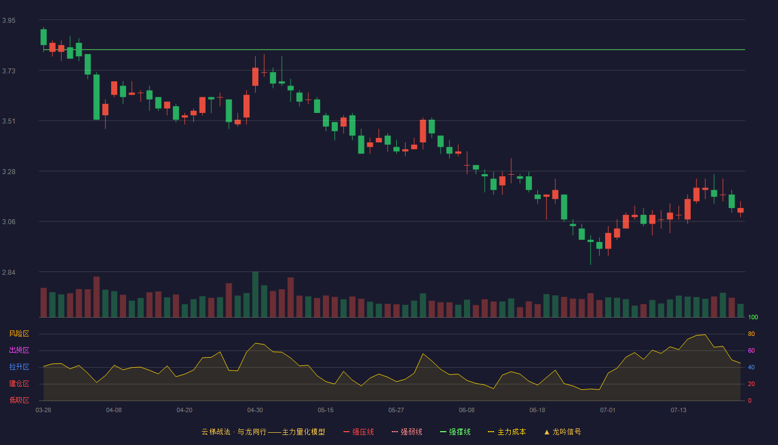This screenshot has width=778, height=445.
Task: Click the orange 80 indicator axis value
Action: click(751, 334)
